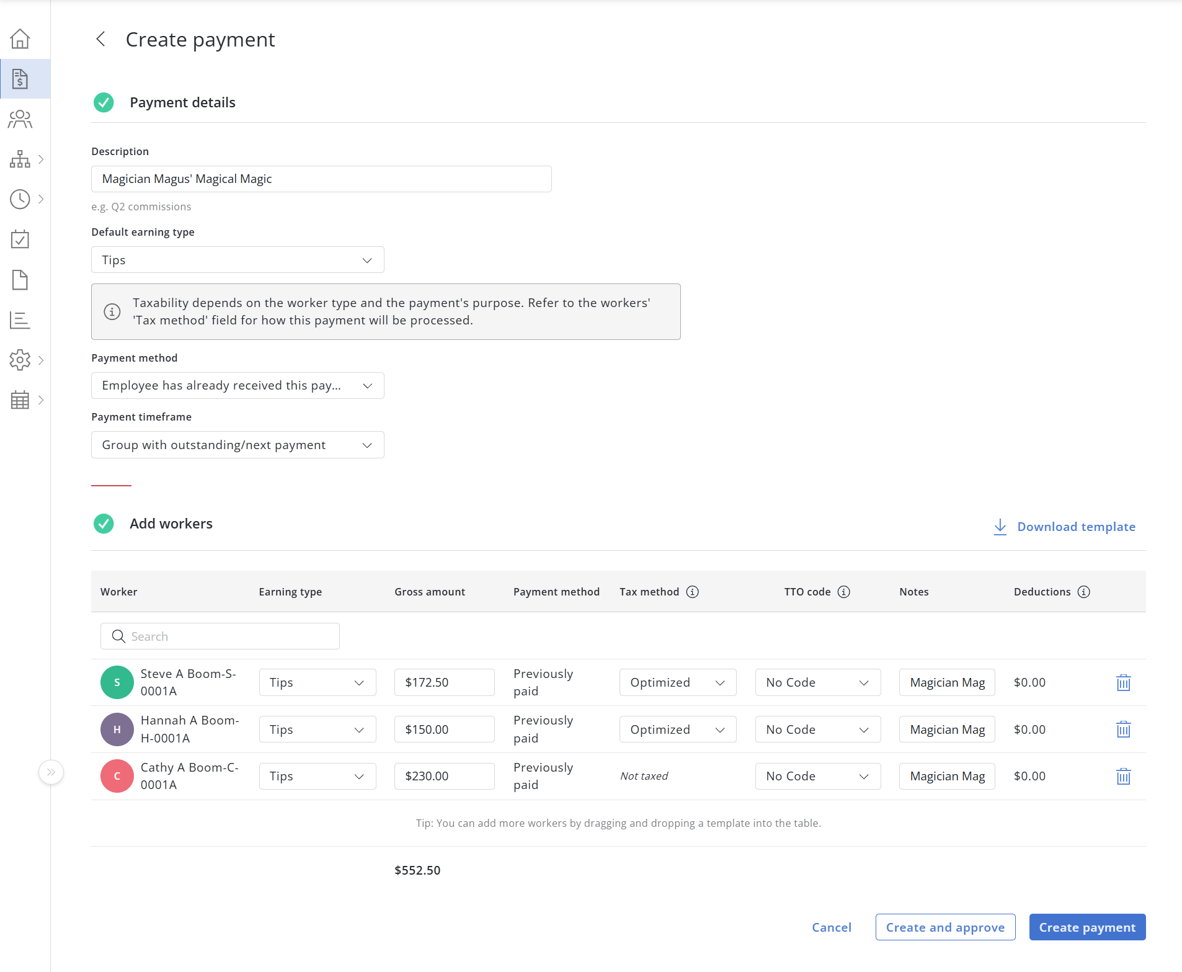
Task: Click the Download template link
Action: [x=1064, y=527]
